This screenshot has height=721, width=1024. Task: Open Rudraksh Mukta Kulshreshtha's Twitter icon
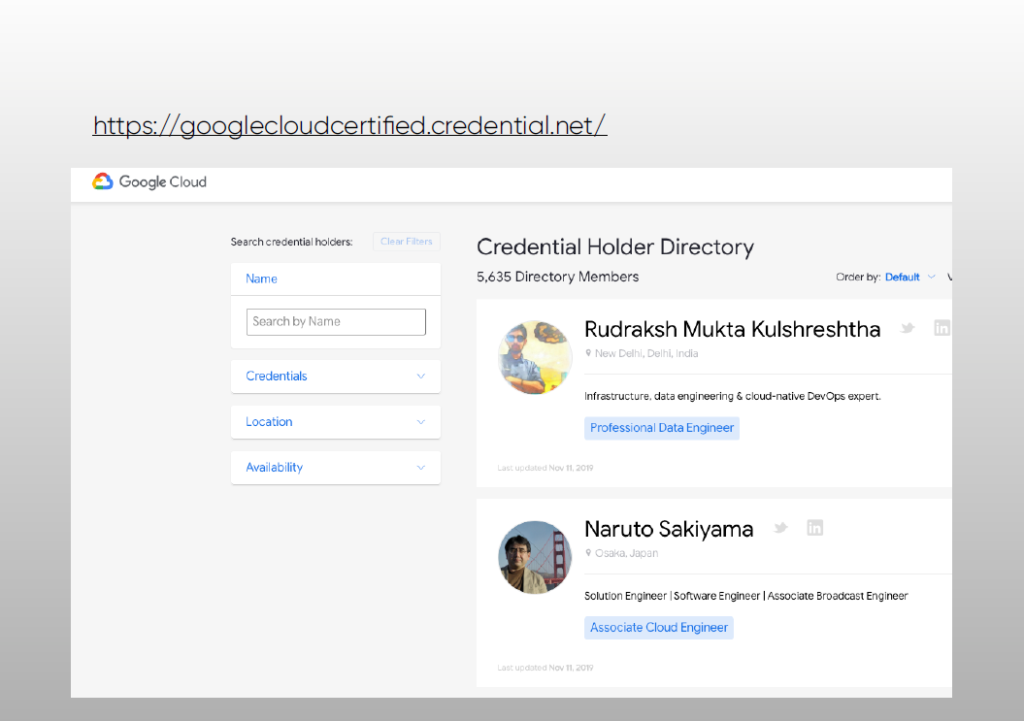coord(908,328)
